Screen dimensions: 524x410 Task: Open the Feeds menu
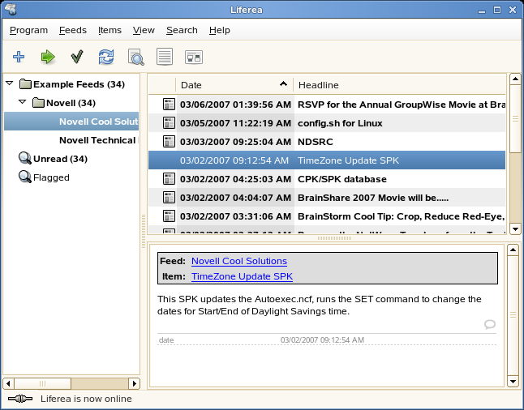(72, 30)
